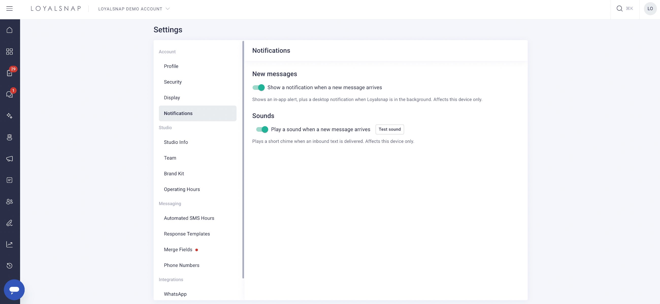Toggle the hamburger menu

click(x=9, y=8)
